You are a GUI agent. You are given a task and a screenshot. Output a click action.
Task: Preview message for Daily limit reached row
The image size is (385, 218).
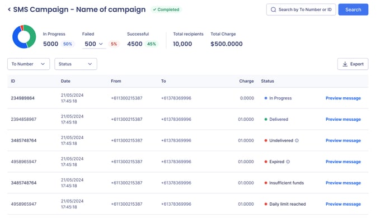point(343,204)
